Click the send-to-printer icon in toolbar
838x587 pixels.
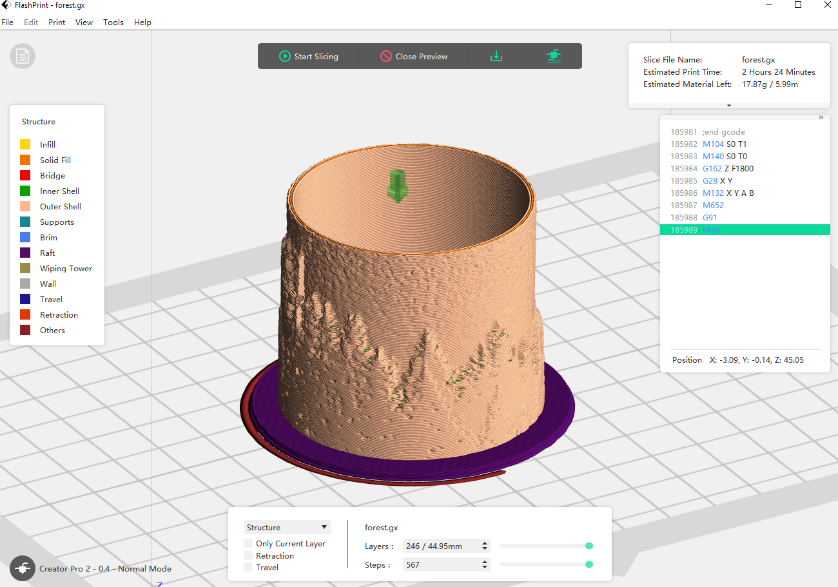pyautogui.click(x=553, y=56)
